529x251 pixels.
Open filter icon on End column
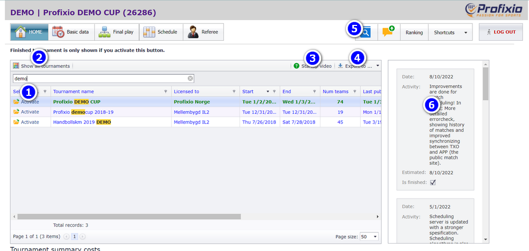[314, 92]
